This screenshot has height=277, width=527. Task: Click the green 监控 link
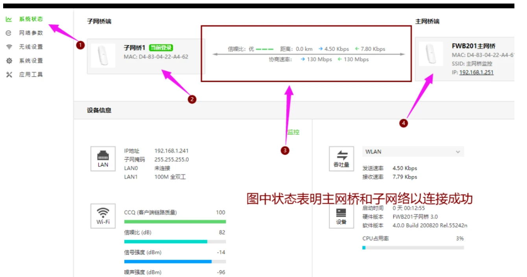293,132
